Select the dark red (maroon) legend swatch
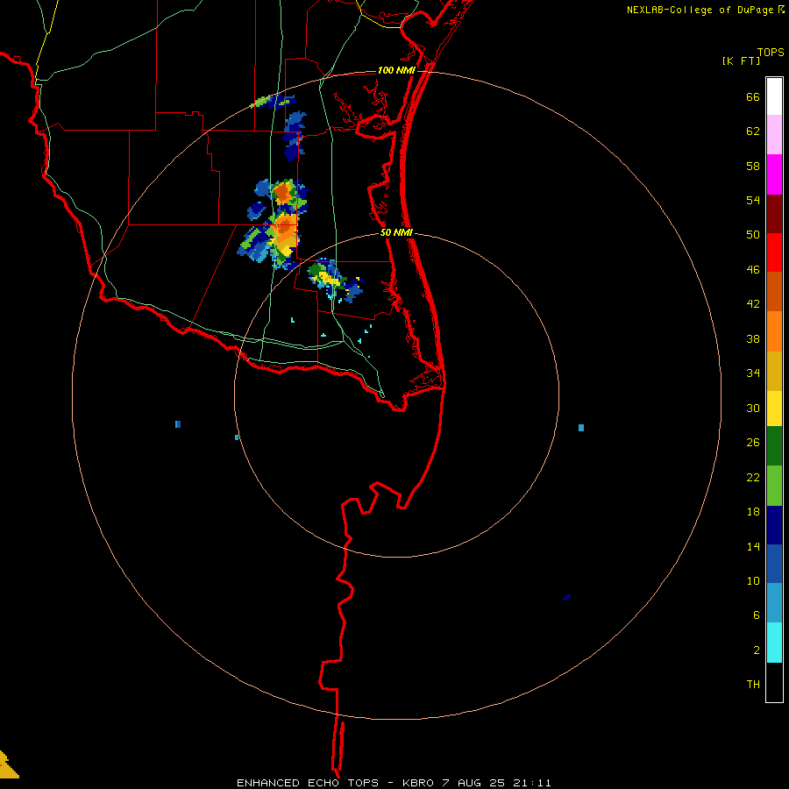This screenshot has height=789, width=789. pos(774,214)
